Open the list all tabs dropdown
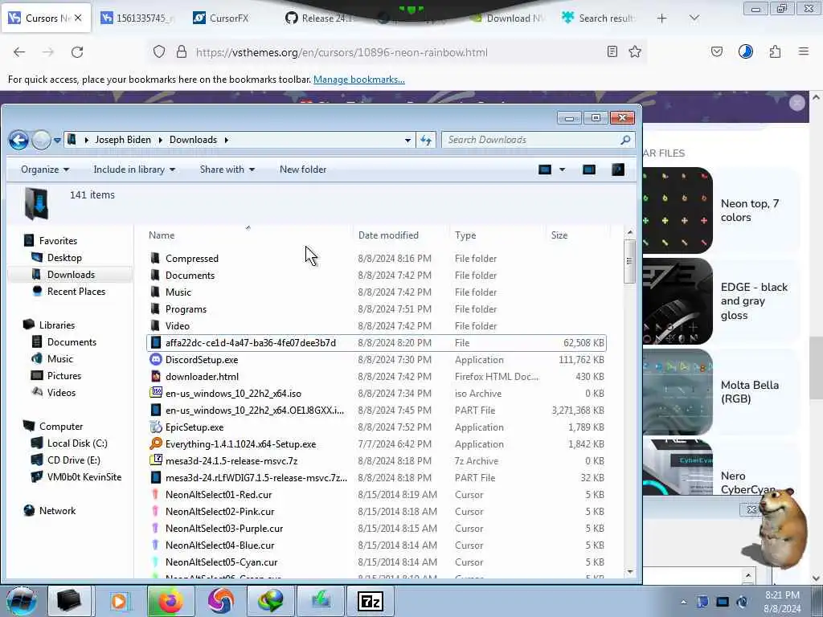Viewport: 823px width, 617px height. click(x=694, y=18)
